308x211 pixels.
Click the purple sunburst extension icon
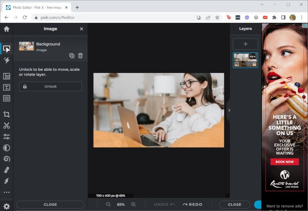pyautogui.click(x=247, y=18)
